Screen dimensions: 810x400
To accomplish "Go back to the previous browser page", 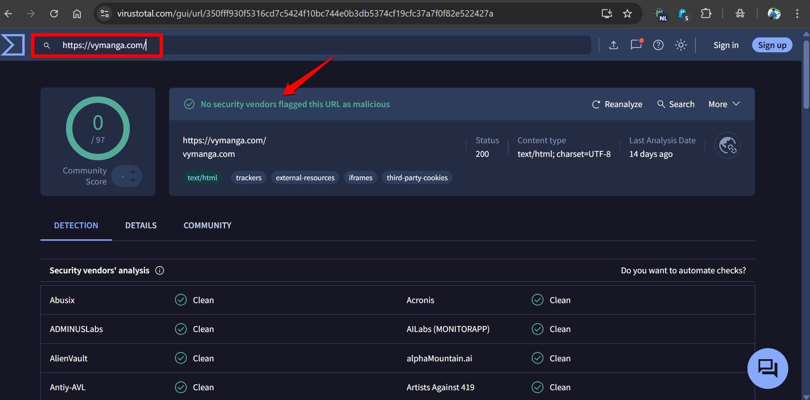I will point(8,14).
